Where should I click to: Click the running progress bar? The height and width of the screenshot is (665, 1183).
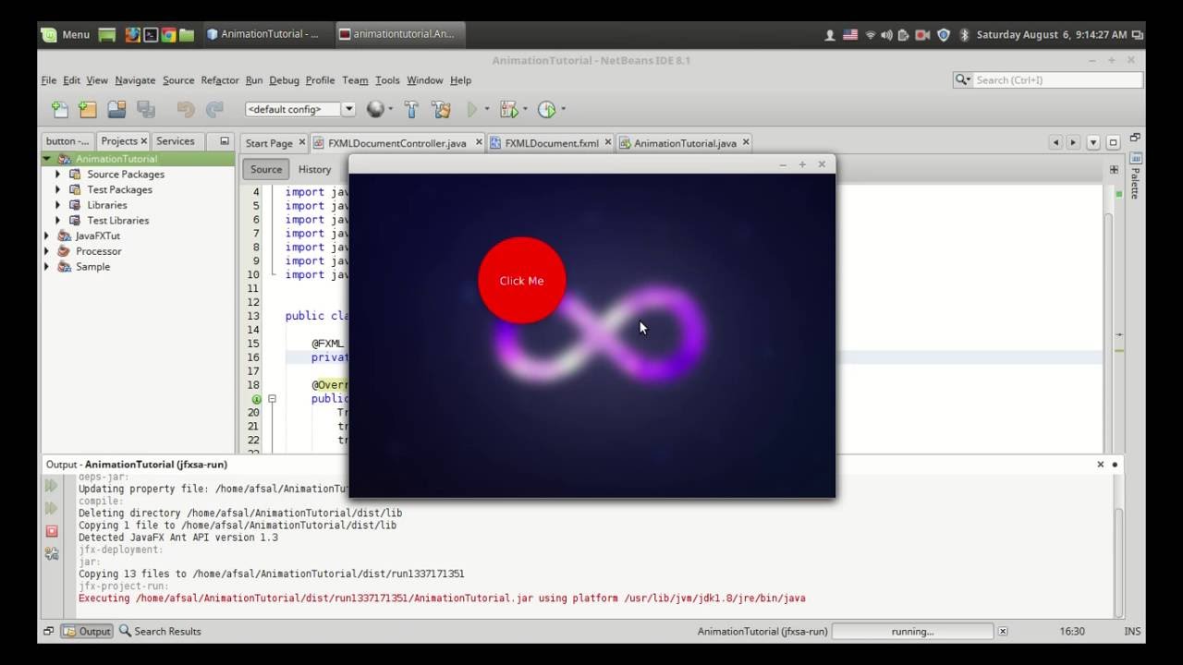click(x=912, y=631)
